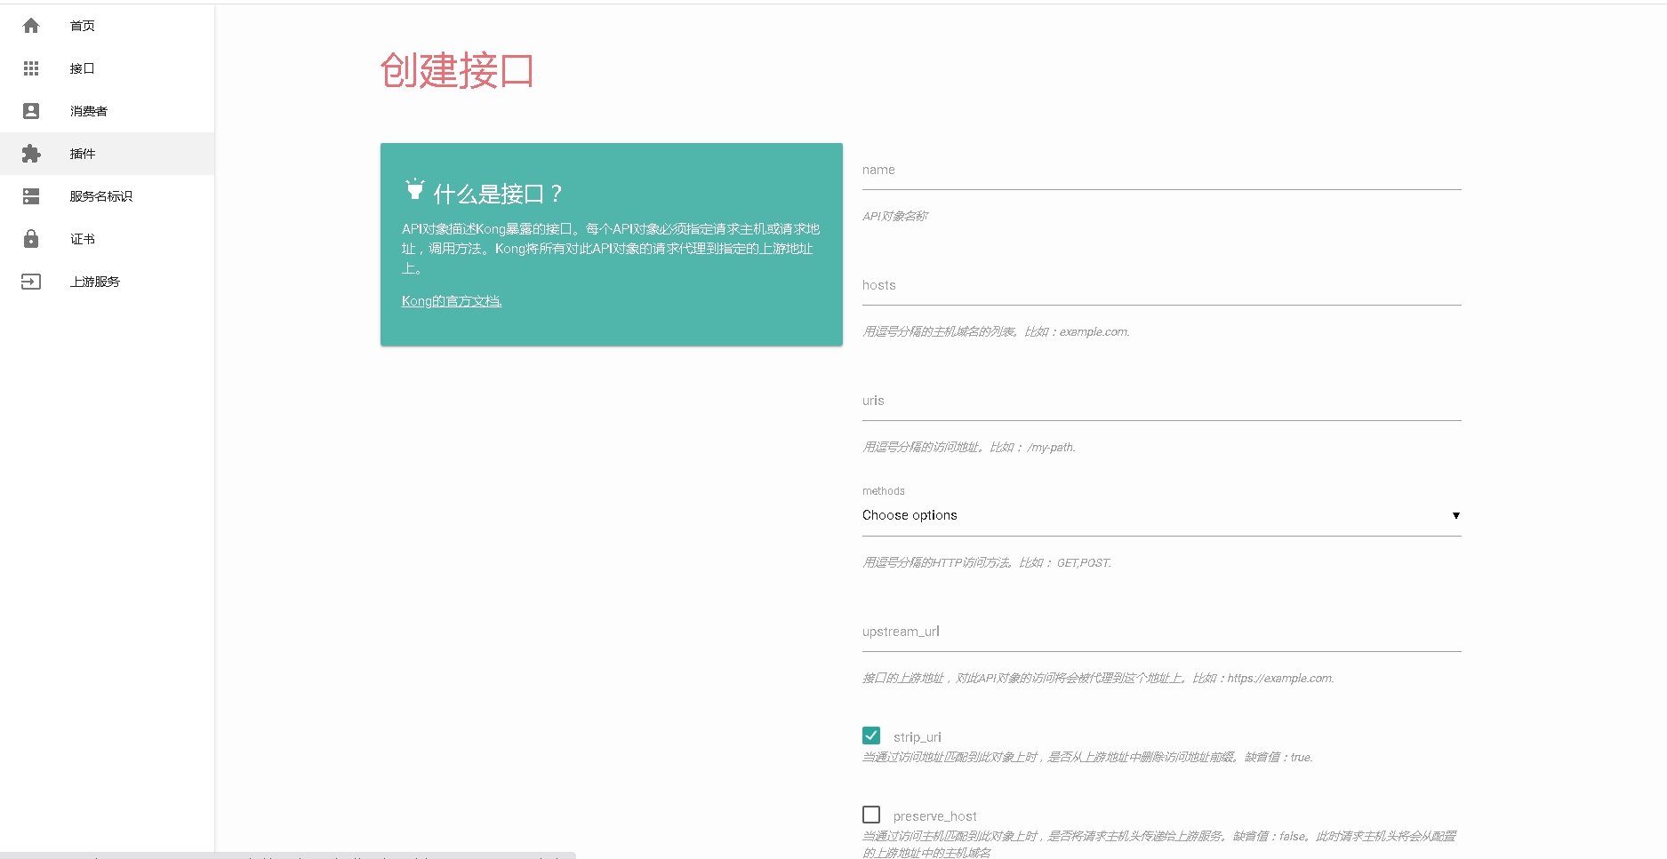Viewport: 1667px width, 859px height.
Task: Click the person icon next to 消费者
Action: pos(31,111)
